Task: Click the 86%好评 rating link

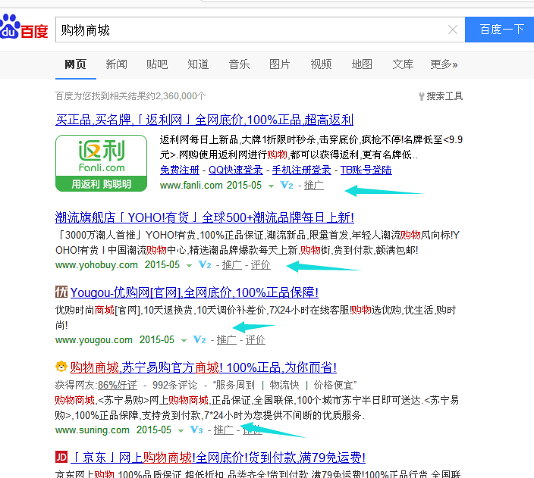Action: pyautogui.click(x=118, y=385)
